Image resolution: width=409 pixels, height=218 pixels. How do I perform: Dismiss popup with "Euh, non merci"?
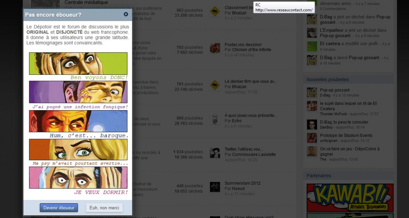[x=104, y=208]
